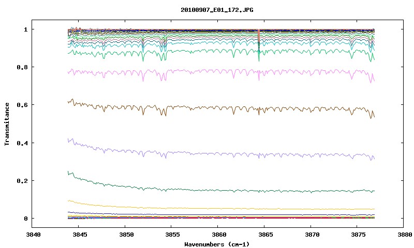Click y-axis tick label 1

[25, 29]
